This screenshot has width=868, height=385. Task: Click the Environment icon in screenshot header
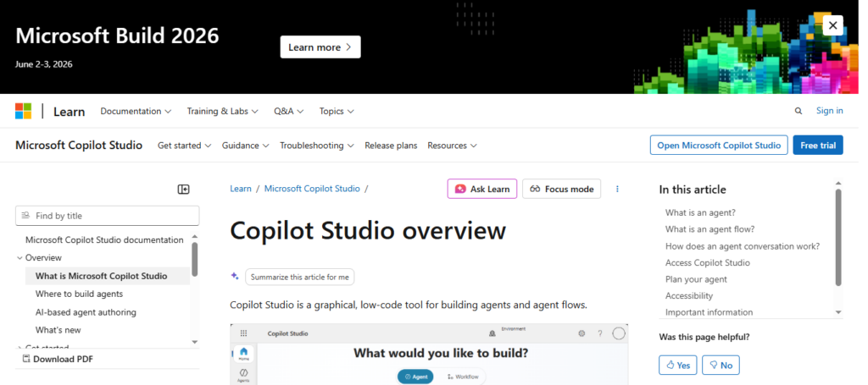492,333
